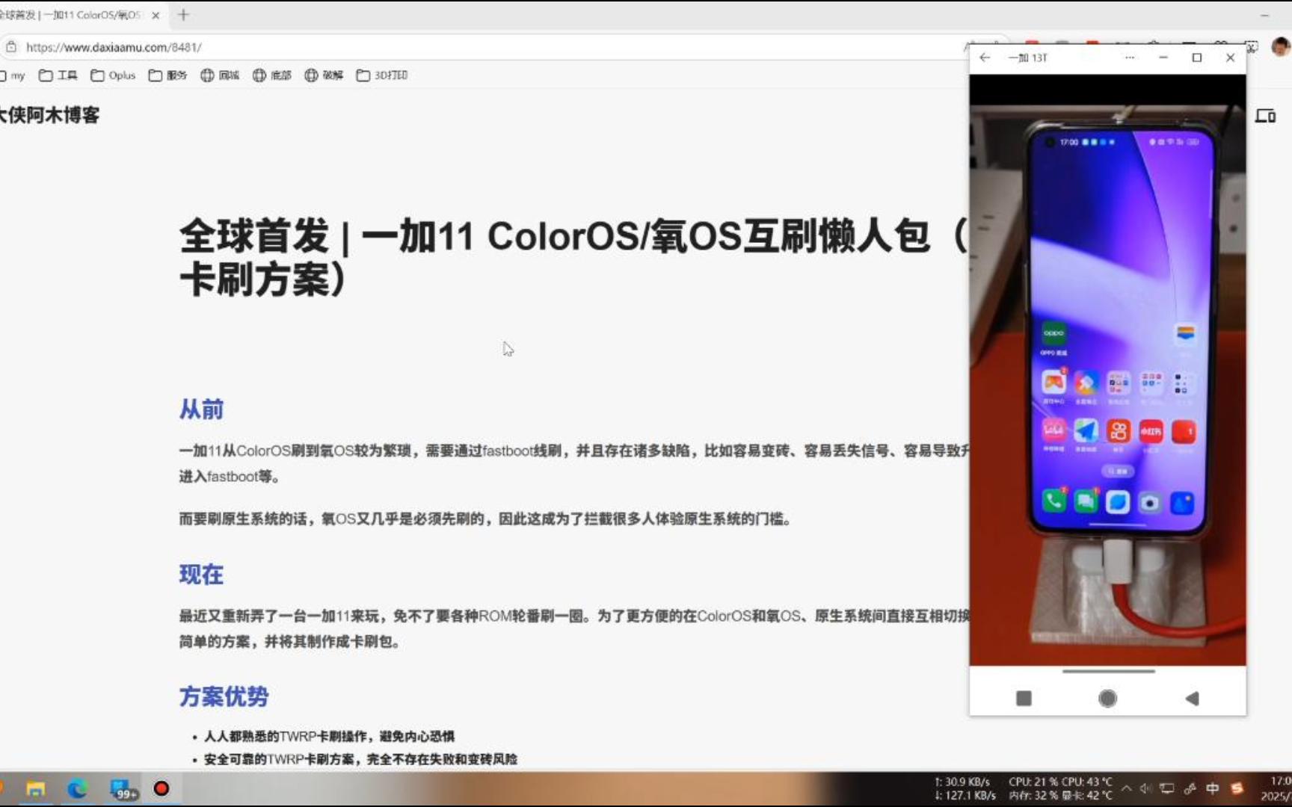Viewport: 1292px width, 807px height.
Task: Open the Oplus bookmarks folder
Action: 113,75
